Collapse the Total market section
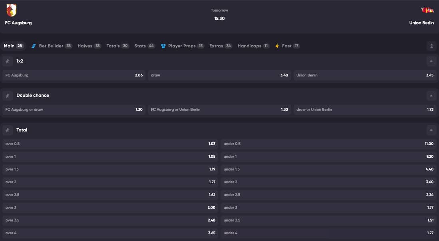This screenshot has width=439, height=241. [x=431, y=130]
